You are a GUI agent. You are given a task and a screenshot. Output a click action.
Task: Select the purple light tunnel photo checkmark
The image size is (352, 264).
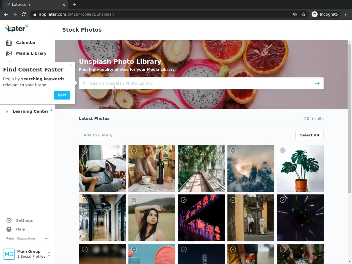[x=283, y=200]
